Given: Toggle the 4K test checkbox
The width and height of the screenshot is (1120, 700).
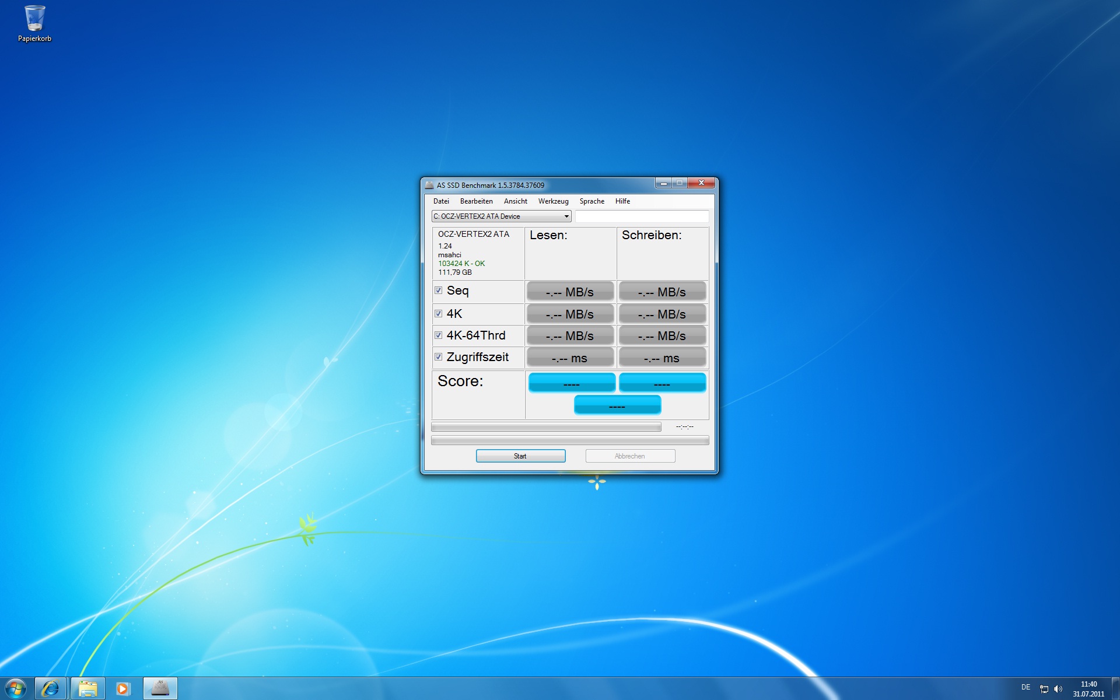Looking at the screenshot, I should [438, 313].
